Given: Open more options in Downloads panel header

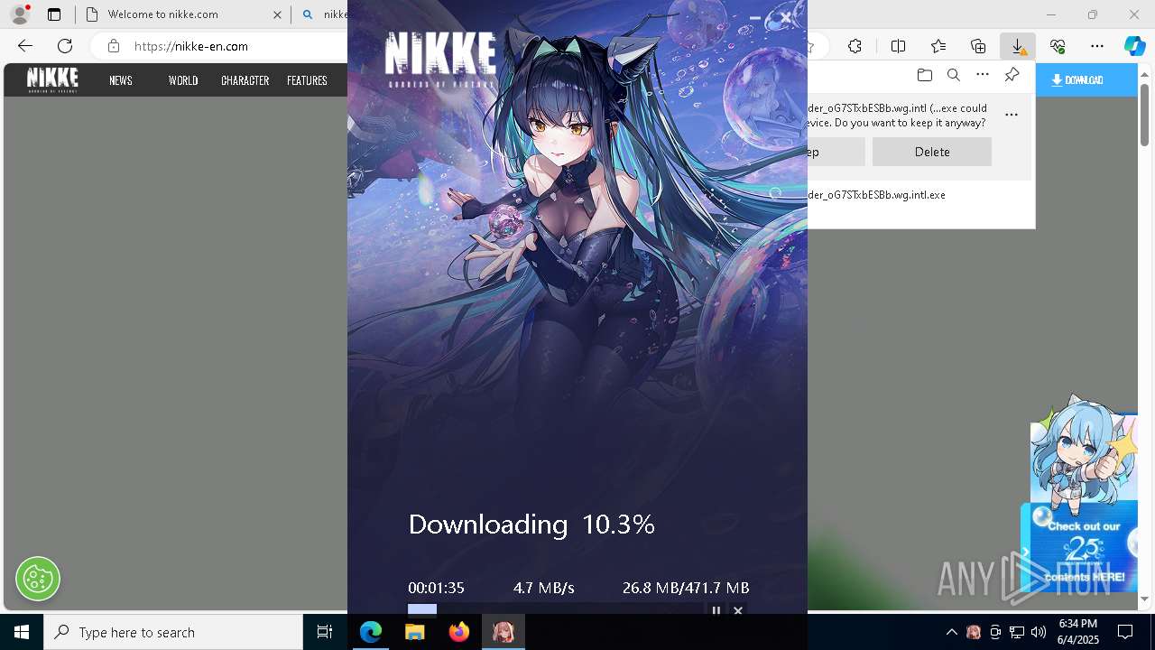Looking at the screenshot, I should [x=983, y=75].
